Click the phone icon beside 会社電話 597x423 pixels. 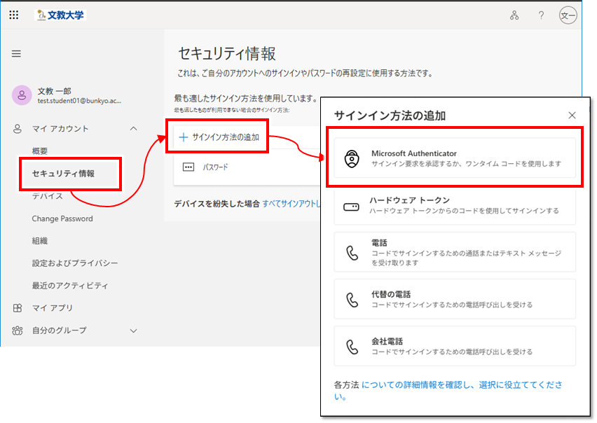pyautogui.click(x=352, y=347)
